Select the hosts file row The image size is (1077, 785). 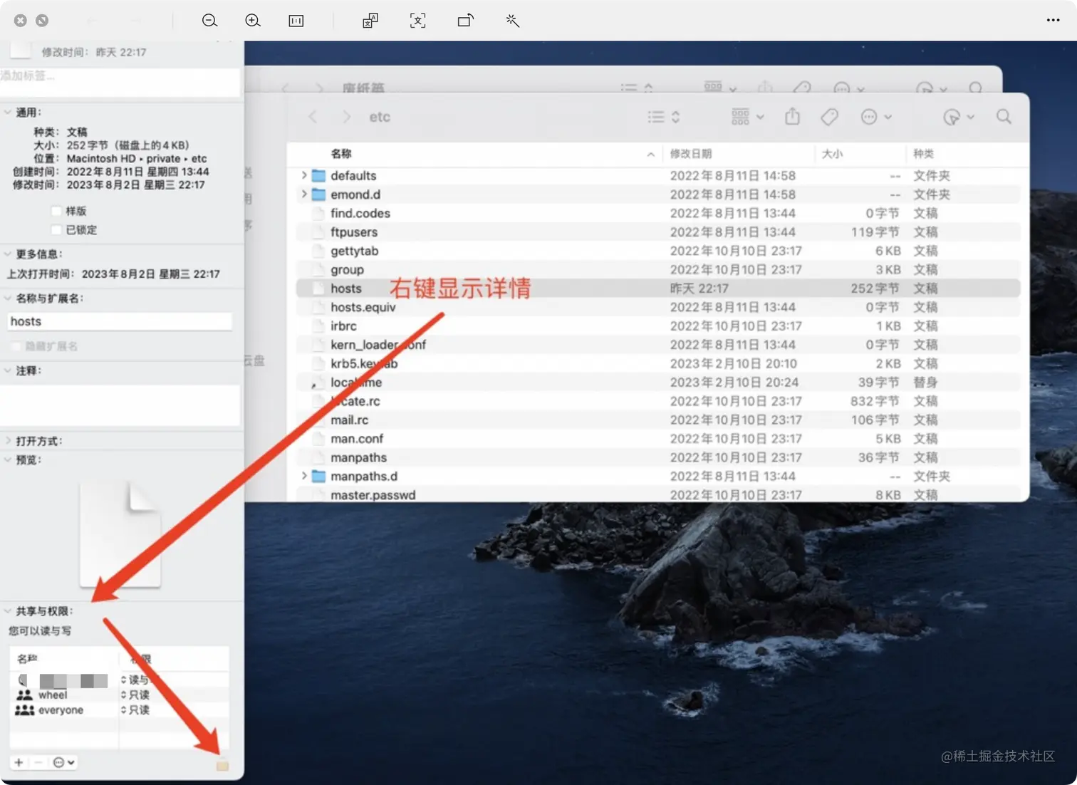pos(658,288)
